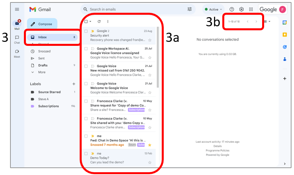The image size is (294, 175).
Task: Open the Subscriptions label
Action: [x=48, y=106]
